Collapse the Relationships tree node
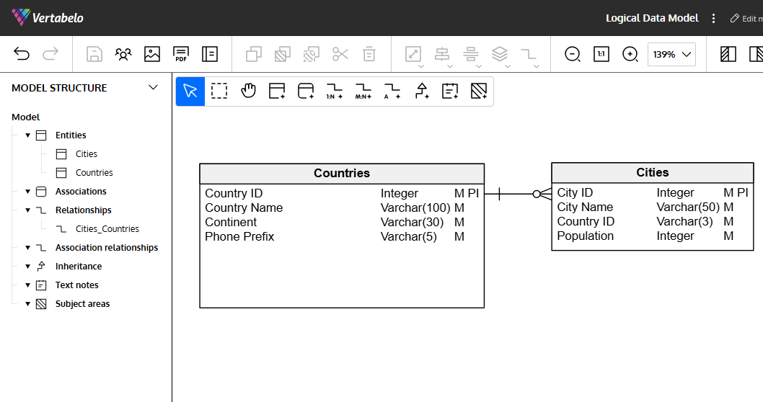The image size is (763, 402). click(27, 210)
